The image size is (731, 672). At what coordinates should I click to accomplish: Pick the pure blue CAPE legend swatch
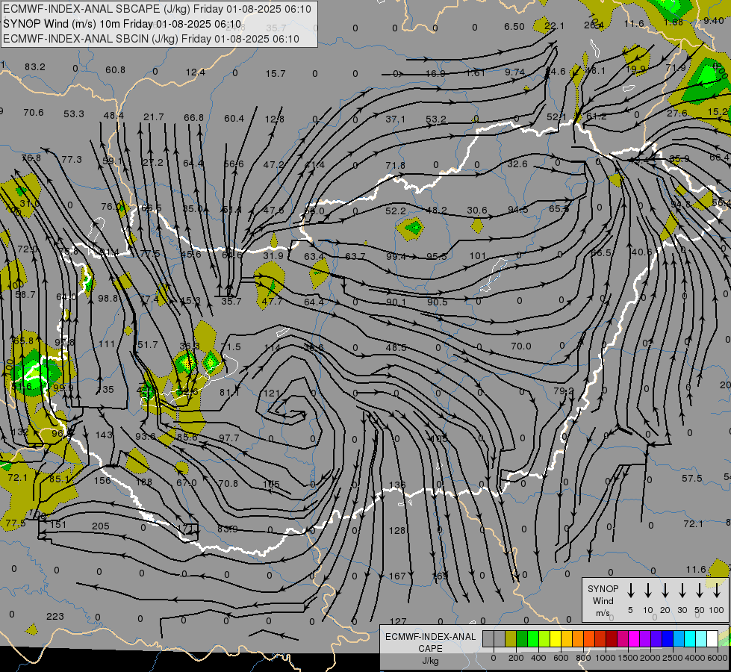(667, 638)
